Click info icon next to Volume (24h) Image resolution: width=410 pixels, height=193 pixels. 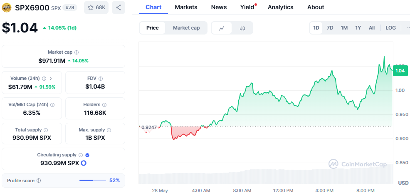pyautogui.click(x=44, y=79)
